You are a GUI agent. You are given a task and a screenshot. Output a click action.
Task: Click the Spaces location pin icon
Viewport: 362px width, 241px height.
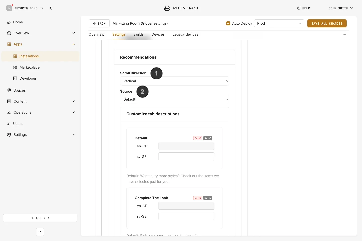point(9,90)
